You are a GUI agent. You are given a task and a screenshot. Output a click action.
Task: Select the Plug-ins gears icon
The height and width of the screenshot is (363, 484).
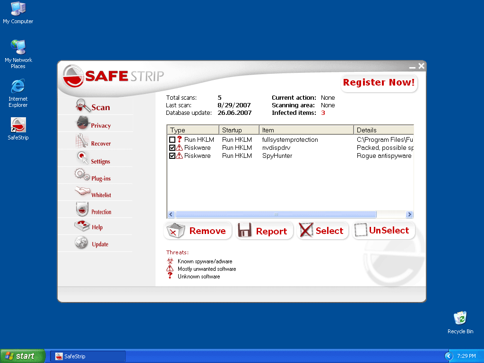[x=82, y=175]
